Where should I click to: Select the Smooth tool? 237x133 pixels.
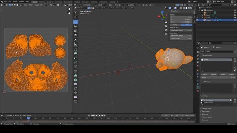click(x=76, y=84)
